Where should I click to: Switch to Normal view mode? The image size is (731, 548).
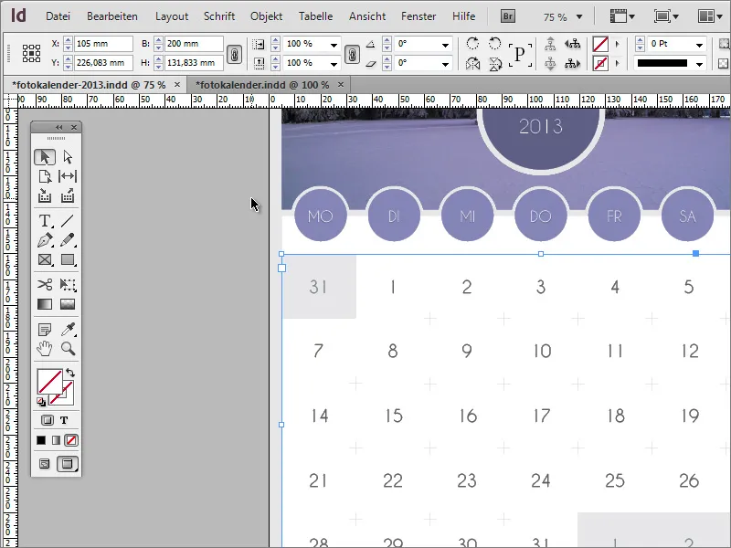[44, 464]
